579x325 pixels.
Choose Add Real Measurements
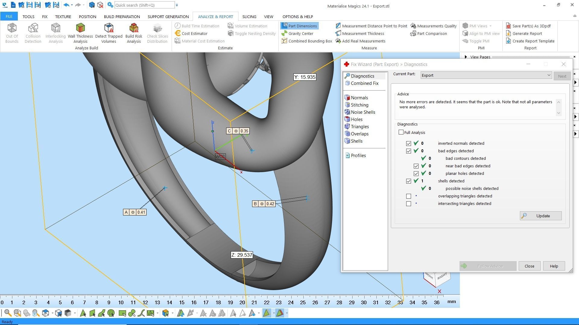tap(360, 41)
